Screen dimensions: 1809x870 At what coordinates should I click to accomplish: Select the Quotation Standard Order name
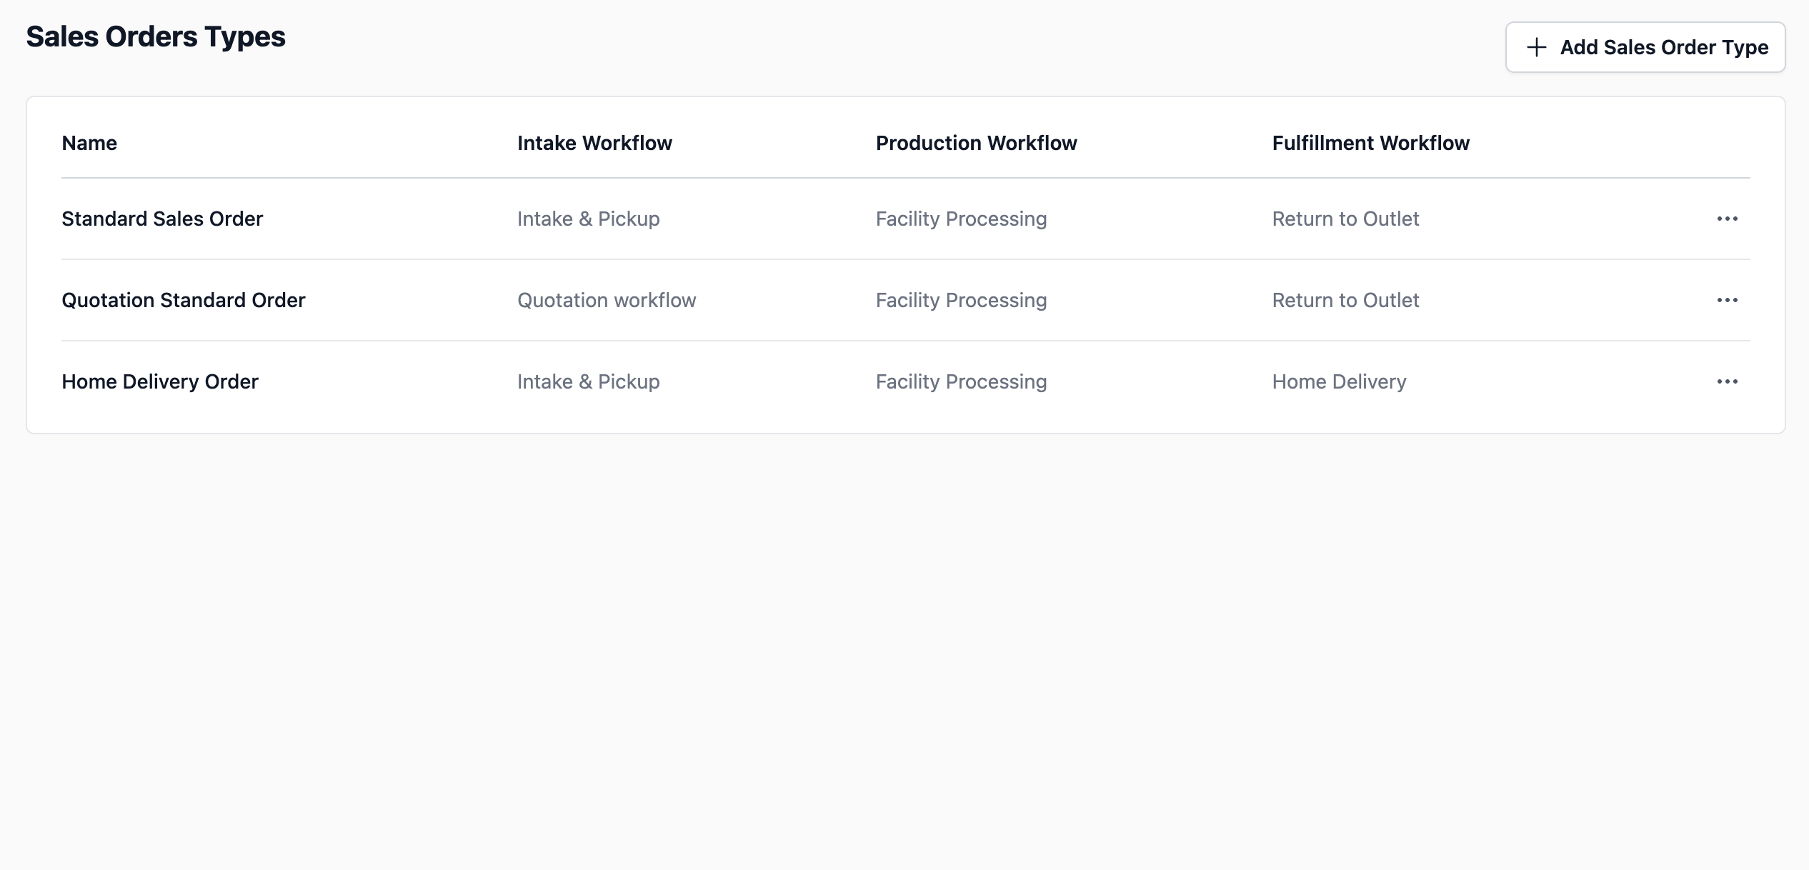[183, 300]
